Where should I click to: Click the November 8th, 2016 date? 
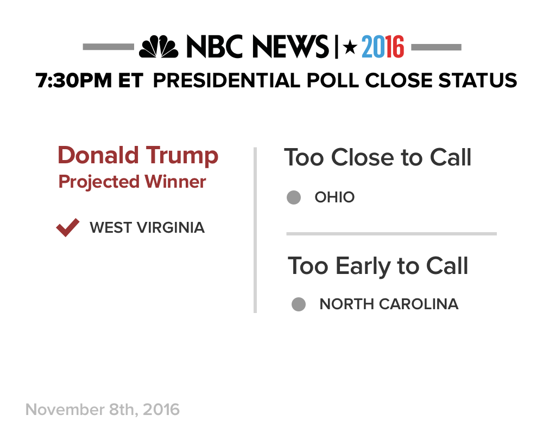[x=103, y=410]
